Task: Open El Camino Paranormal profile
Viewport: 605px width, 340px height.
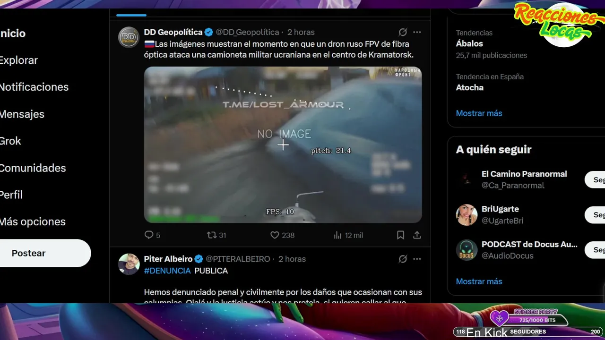Action: tap(524, 174)
